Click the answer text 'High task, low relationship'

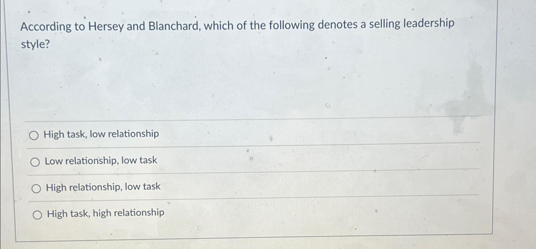[x=101, y=134]
